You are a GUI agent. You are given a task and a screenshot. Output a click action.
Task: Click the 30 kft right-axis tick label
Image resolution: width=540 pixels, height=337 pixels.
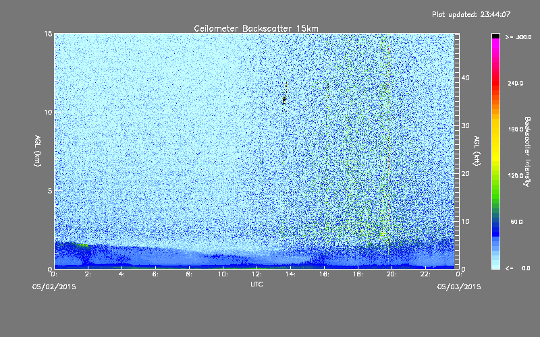click(465, 126)
